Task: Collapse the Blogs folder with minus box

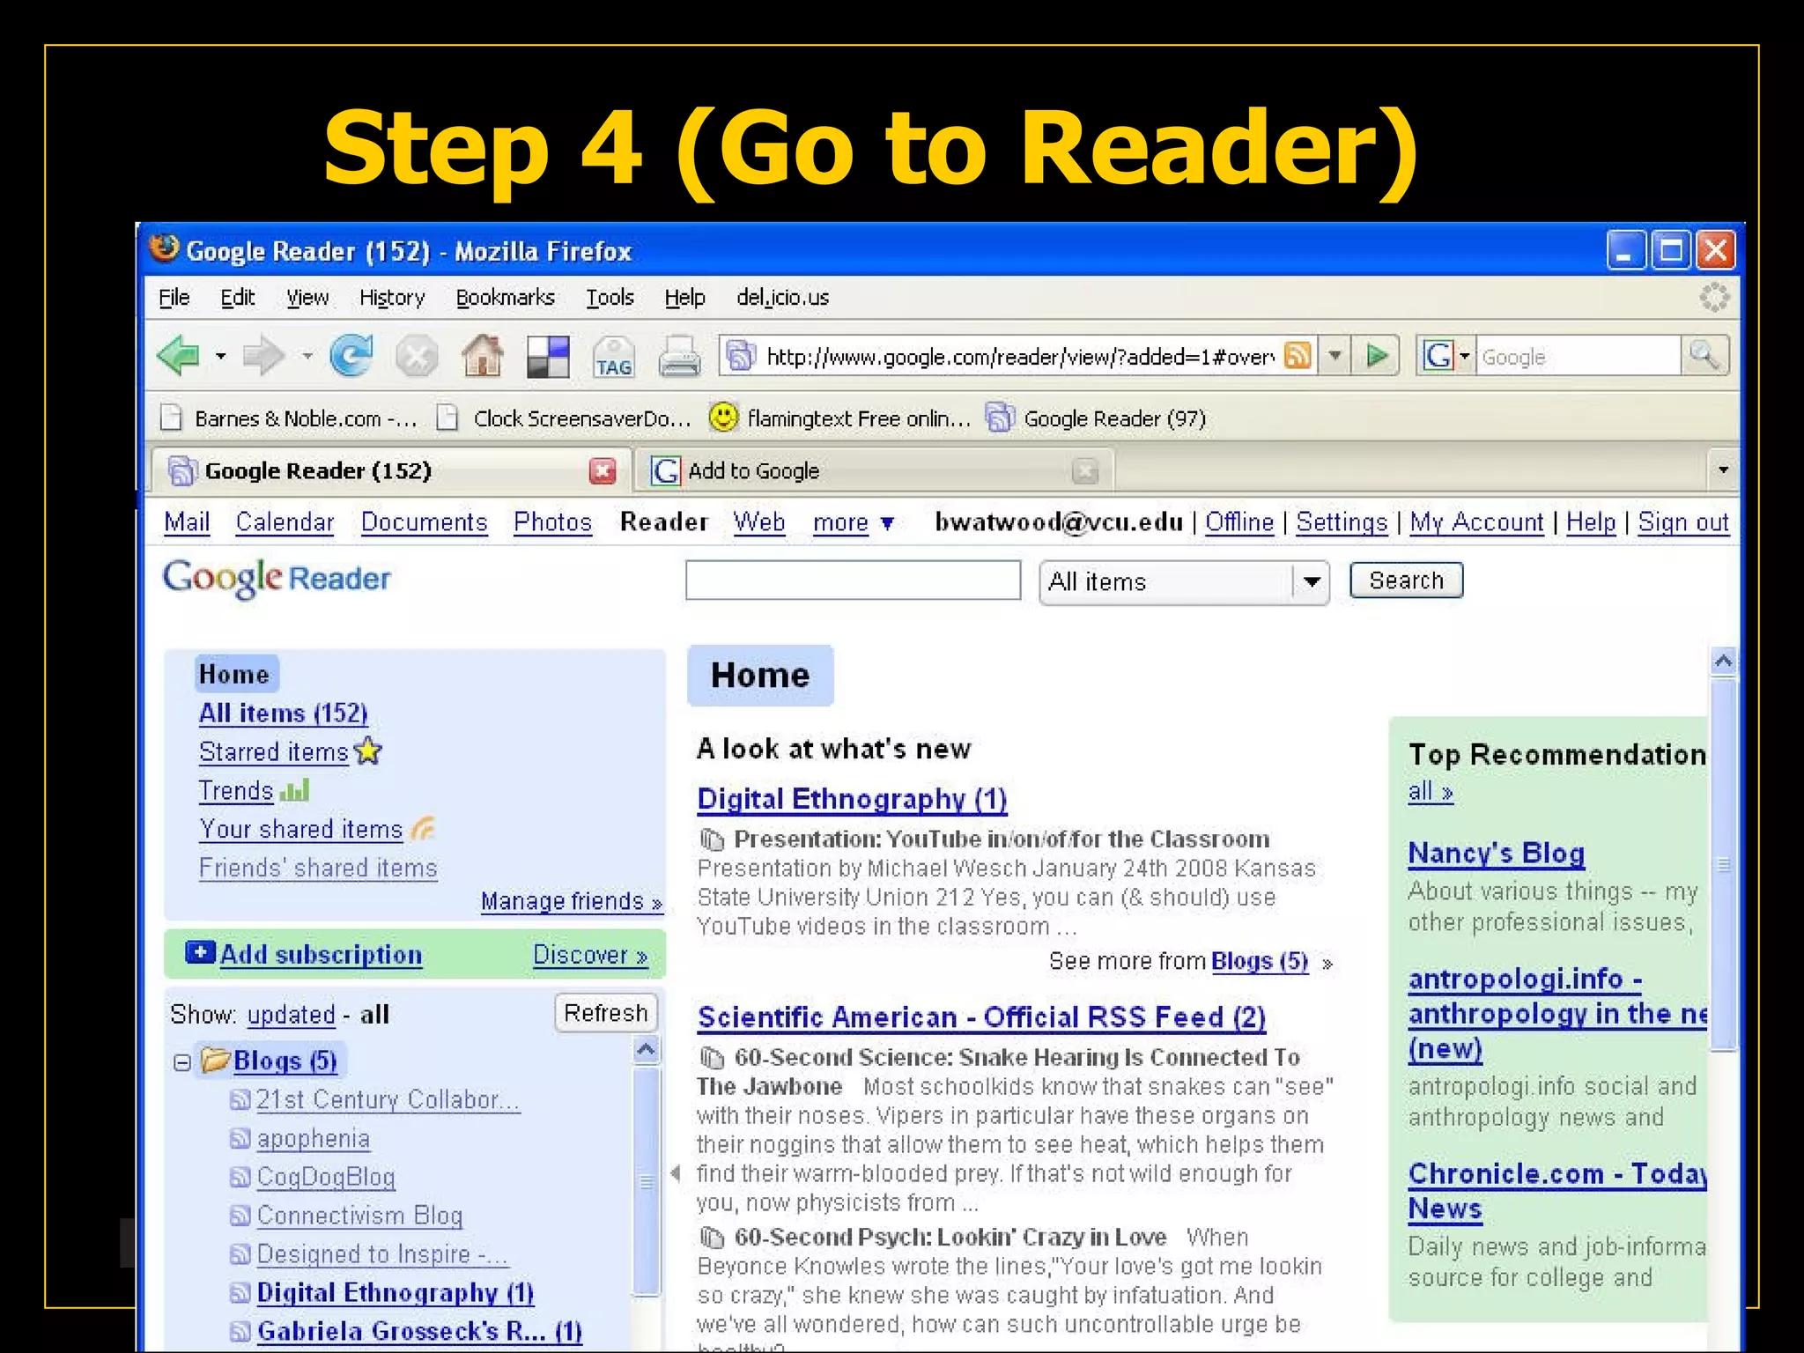Action: pos(182,1062)
